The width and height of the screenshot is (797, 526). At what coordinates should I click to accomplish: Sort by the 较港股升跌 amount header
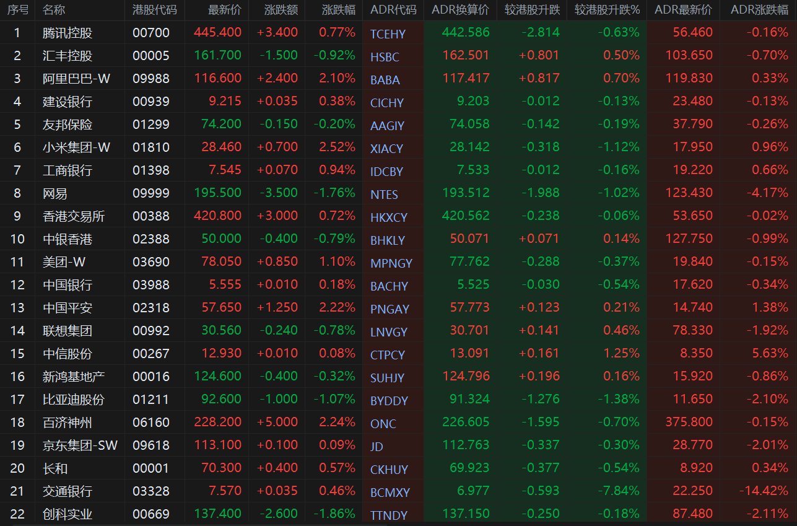[x=532, y=10]
